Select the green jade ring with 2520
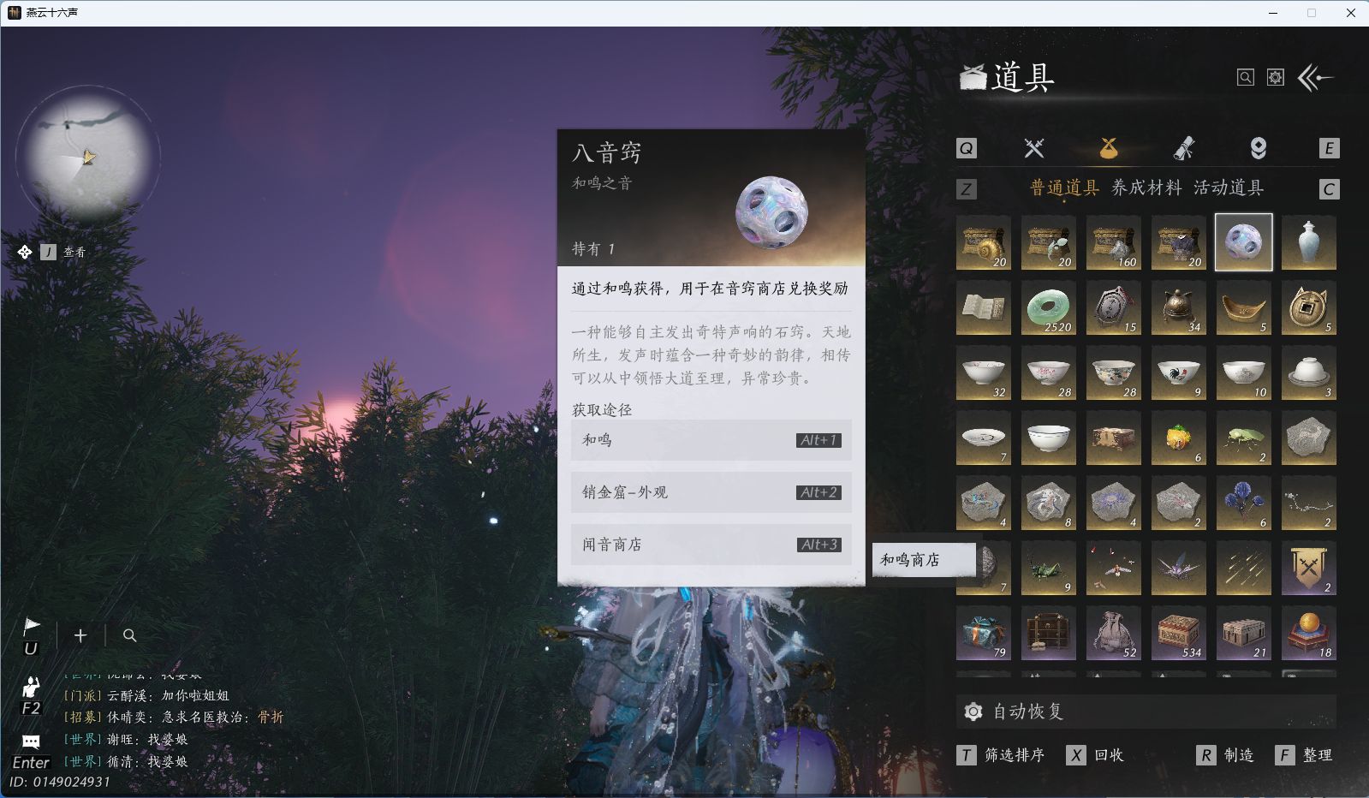The width and height of the screenshot is (1369, 798). 1048,307
